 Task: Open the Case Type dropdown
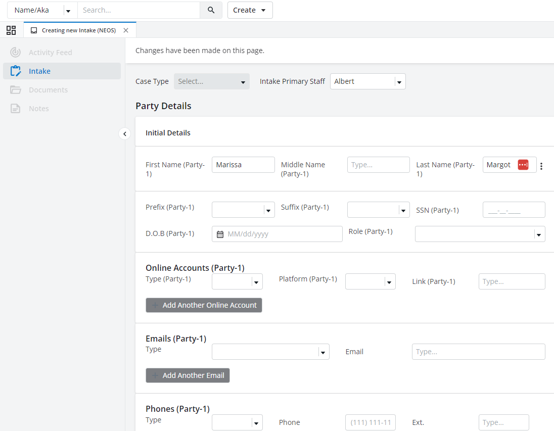(212, 81)
